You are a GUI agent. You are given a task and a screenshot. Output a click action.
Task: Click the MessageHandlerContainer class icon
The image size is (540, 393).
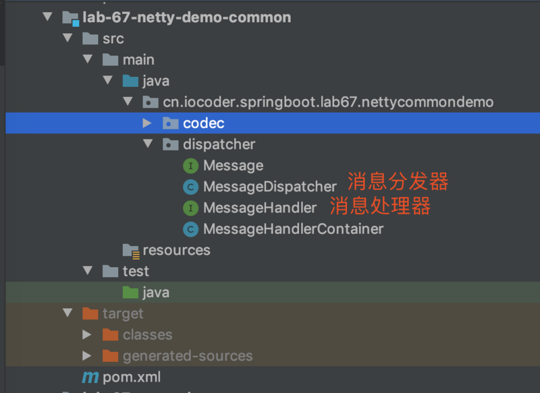190,229
